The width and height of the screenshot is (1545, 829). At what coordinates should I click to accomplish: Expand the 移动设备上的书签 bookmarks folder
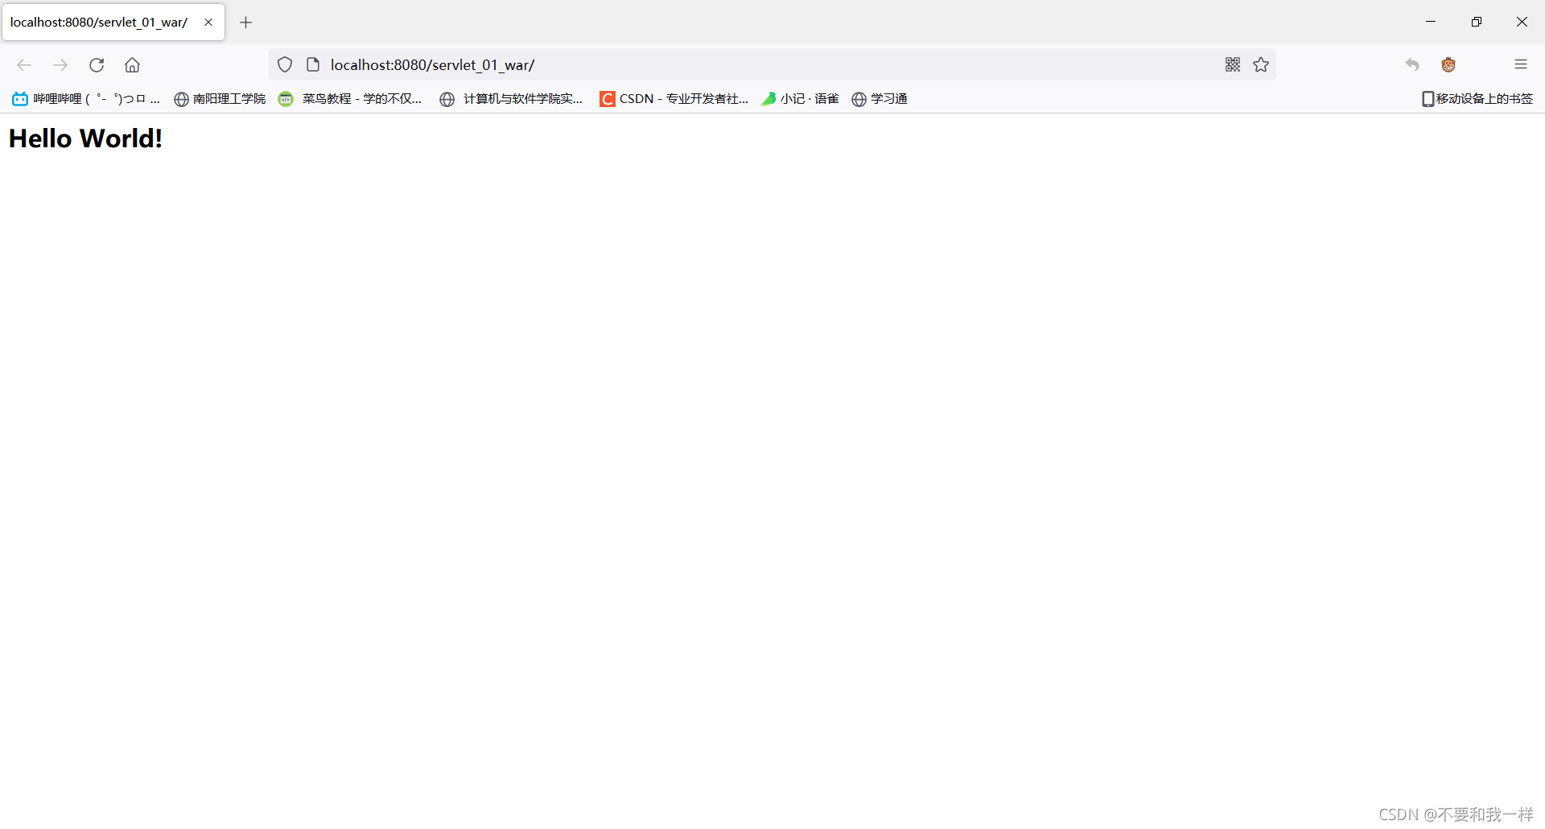[x=1477, y=98]
